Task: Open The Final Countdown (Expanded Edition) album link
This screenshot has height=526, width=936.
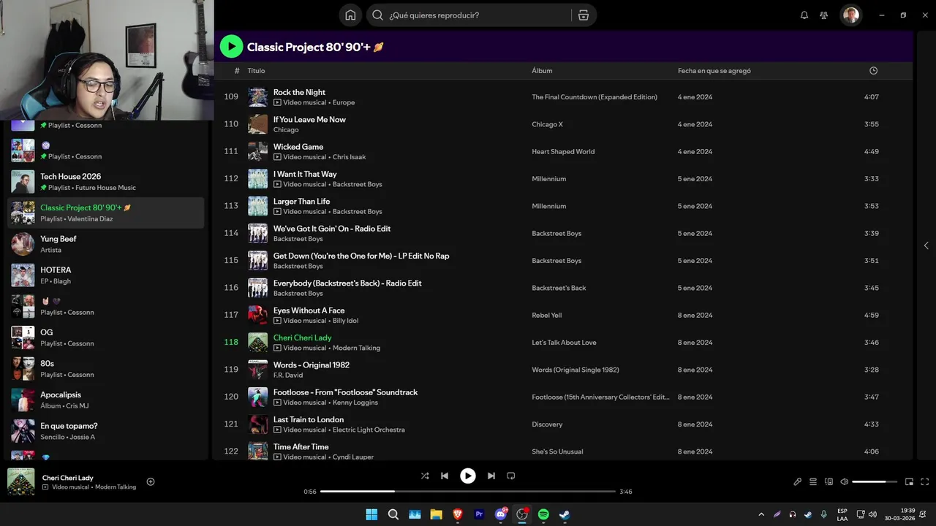Action: [595, 97]
